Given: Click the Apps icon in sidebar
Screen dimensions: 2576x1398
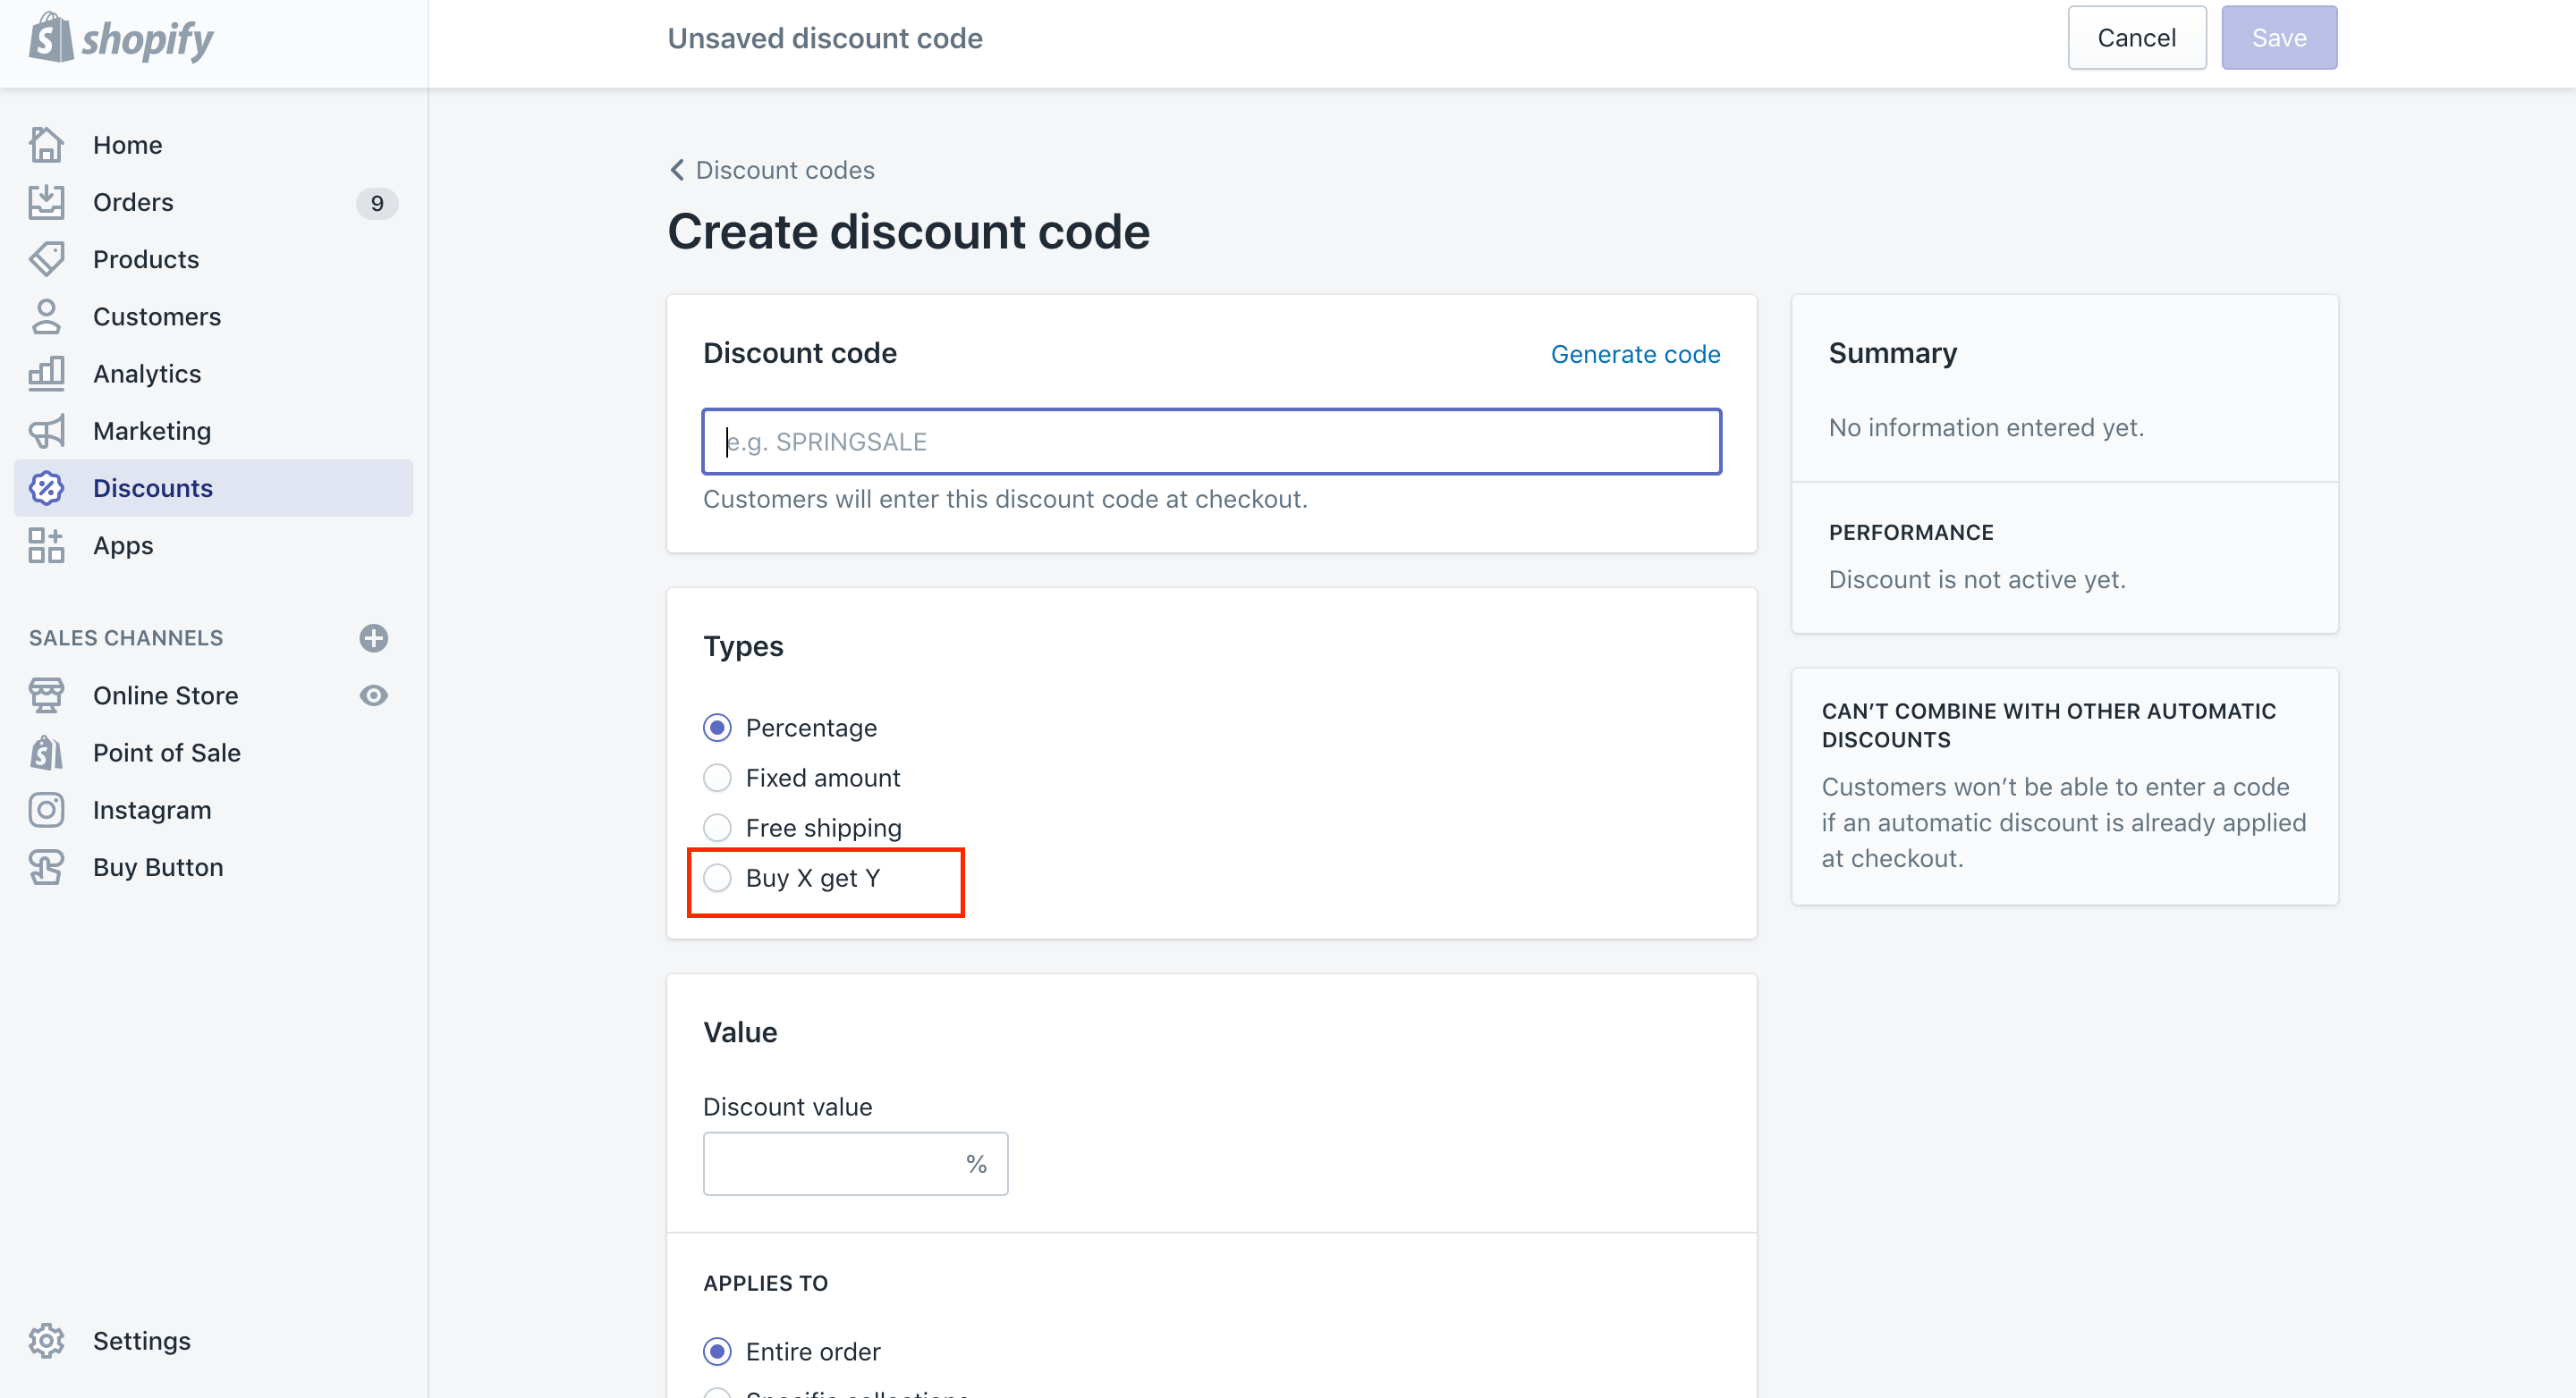Looking at the screenshot, I should pos(47,544).
